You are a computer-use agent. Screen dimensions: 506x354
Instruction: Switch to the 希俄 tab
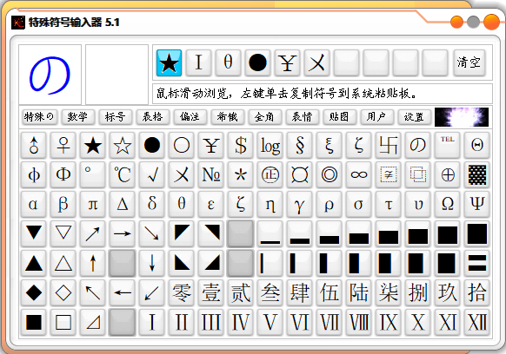tap(227, 117)
